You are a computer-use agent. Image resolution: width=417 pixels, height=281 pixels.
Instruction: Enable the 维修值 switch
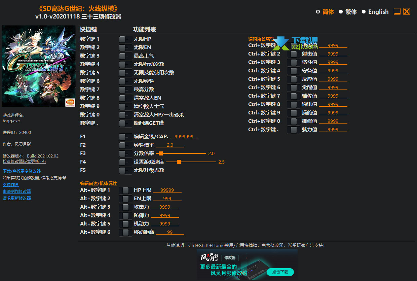(x=294, y=121)
